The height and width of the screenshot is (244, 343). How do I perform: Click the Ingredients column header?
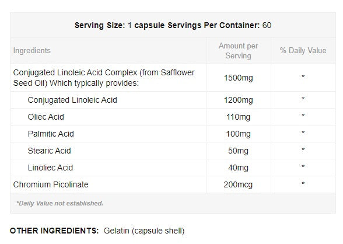click(x=32, y=51)
